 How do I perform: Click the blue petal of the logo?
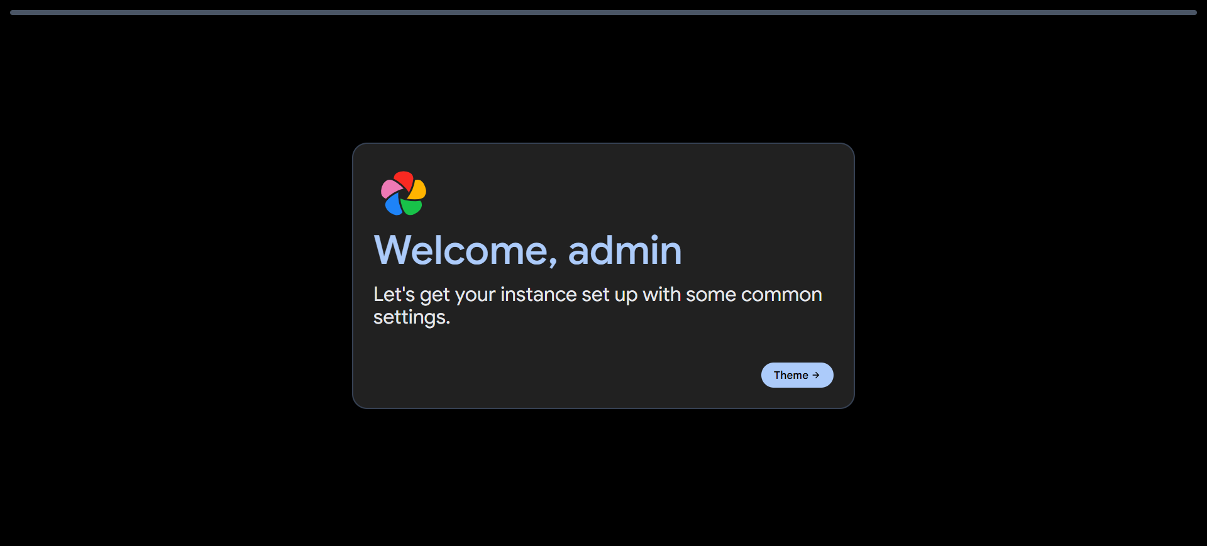pos(393,204)
